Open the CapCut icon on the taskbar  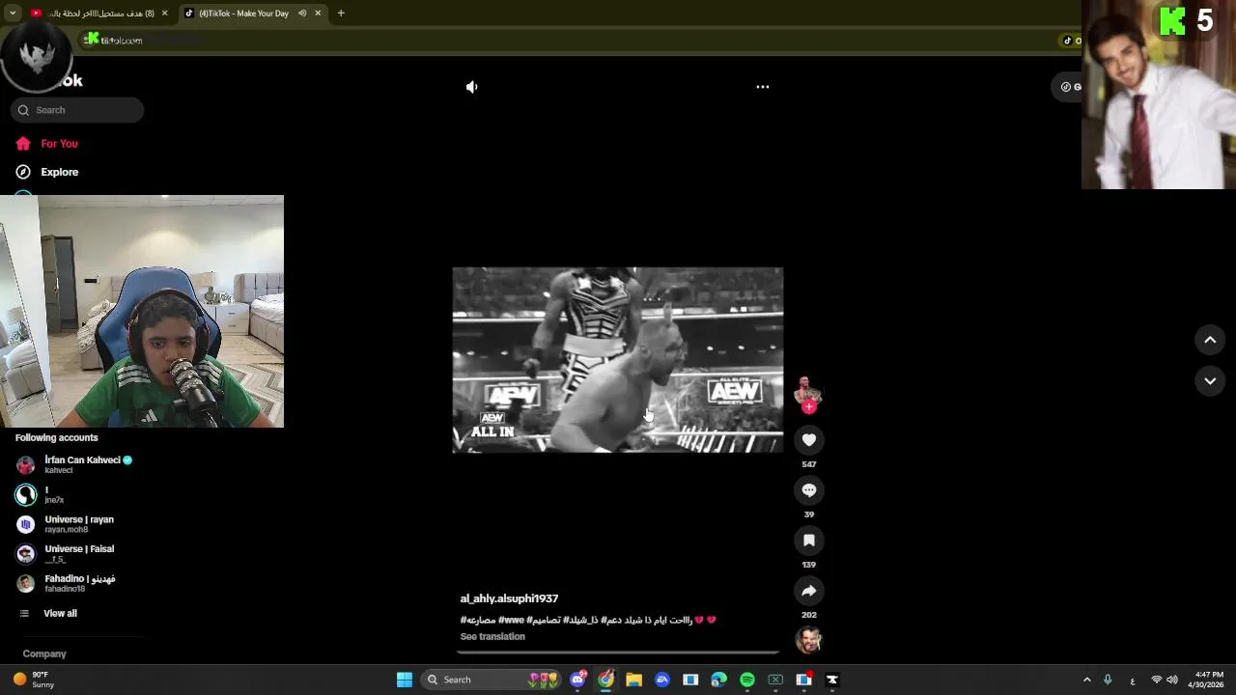(832, 680)
